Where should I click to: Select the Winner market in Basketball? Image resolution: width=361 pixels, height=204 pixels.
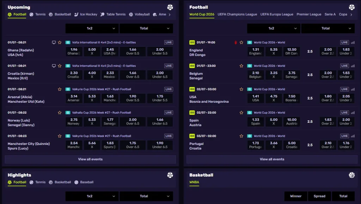pos(296,196)
